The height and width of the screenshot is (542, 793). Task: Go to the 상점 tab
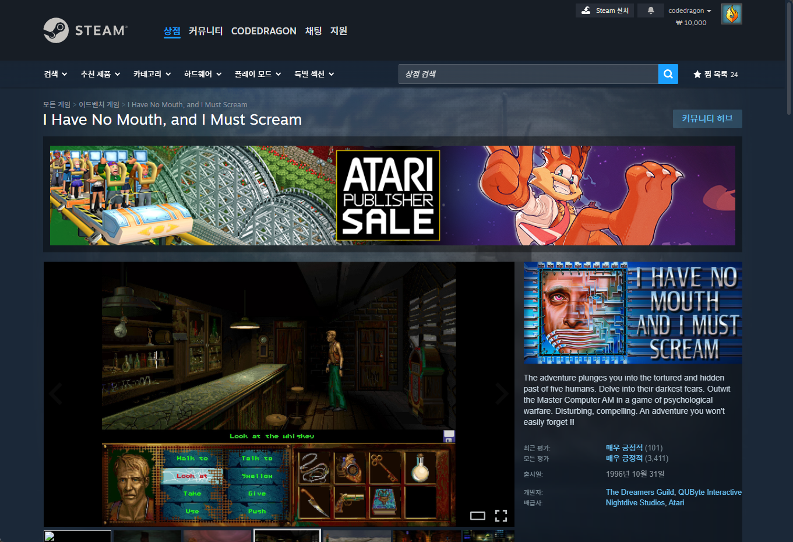(x=172, y=31)
